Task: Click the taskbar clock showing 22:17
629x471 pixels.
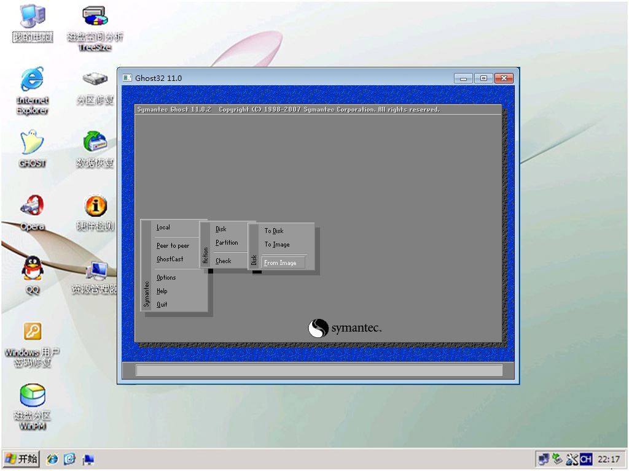Action: 609,459
